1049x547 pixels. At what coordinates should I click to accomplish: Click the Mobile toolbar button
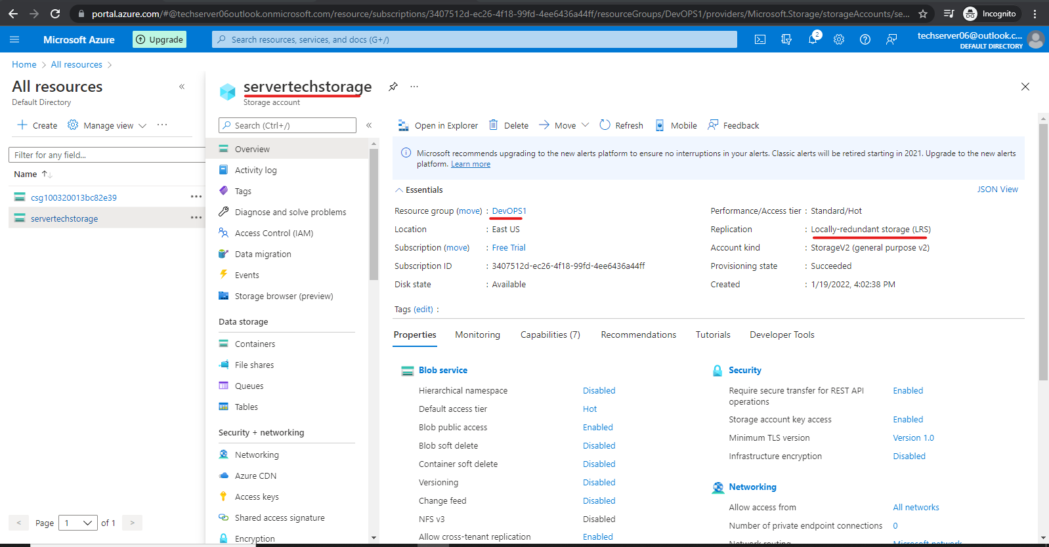tap(676, 125)
